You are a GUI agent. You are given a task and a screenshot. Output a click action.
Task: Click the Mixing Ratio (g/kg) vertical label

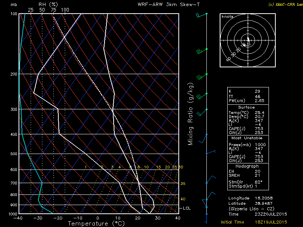[x=191, y=114]
